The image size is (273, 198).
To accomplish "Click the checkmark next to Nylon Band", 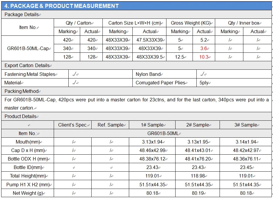I will click(202, 74).
